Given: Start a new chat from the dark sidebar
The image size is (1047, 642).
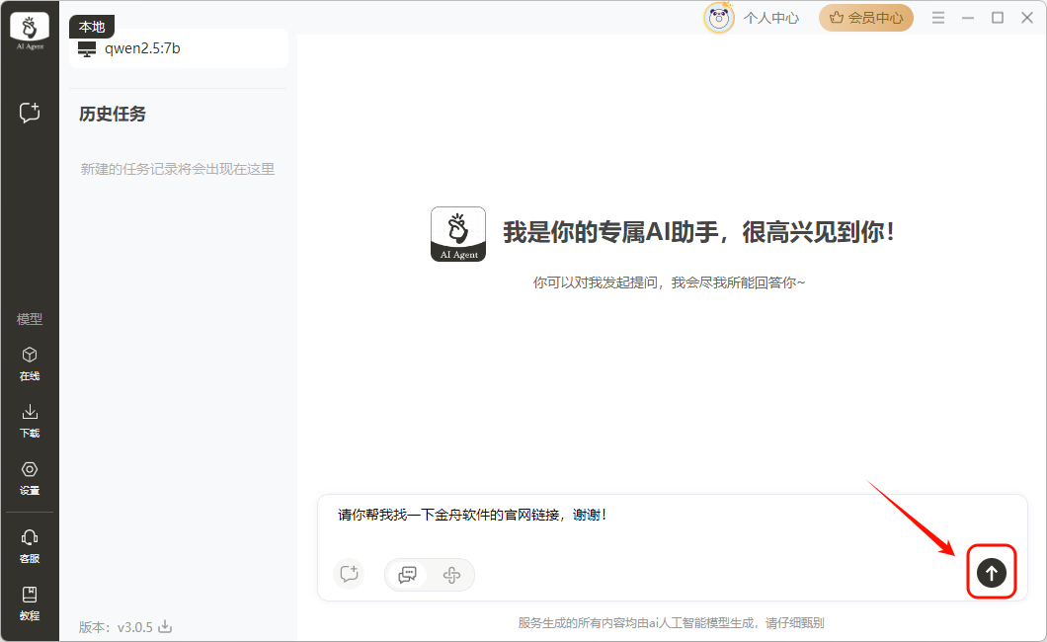Looking at the screenshot, I should (x=30, y=113).
